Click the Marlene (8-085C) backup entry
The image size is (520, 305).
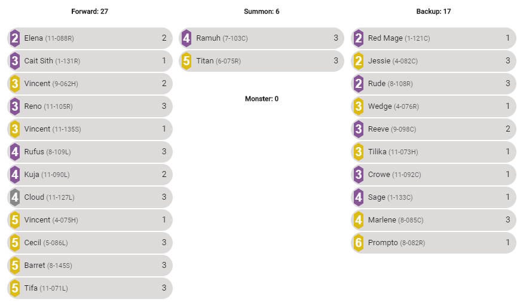pyautogui.click(x=433, y=220)
